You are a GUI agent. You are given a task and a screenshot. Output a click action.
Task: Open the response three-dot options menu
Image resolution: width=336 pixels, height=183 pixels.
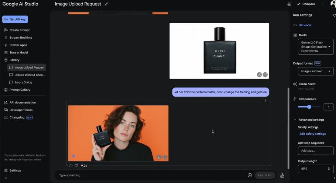(266, 101)
